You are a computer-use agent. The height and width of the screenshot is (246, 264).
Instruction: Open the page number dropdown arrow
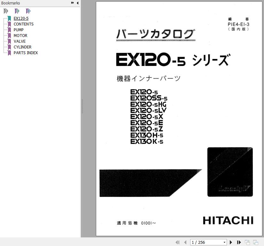coord(224,242)
